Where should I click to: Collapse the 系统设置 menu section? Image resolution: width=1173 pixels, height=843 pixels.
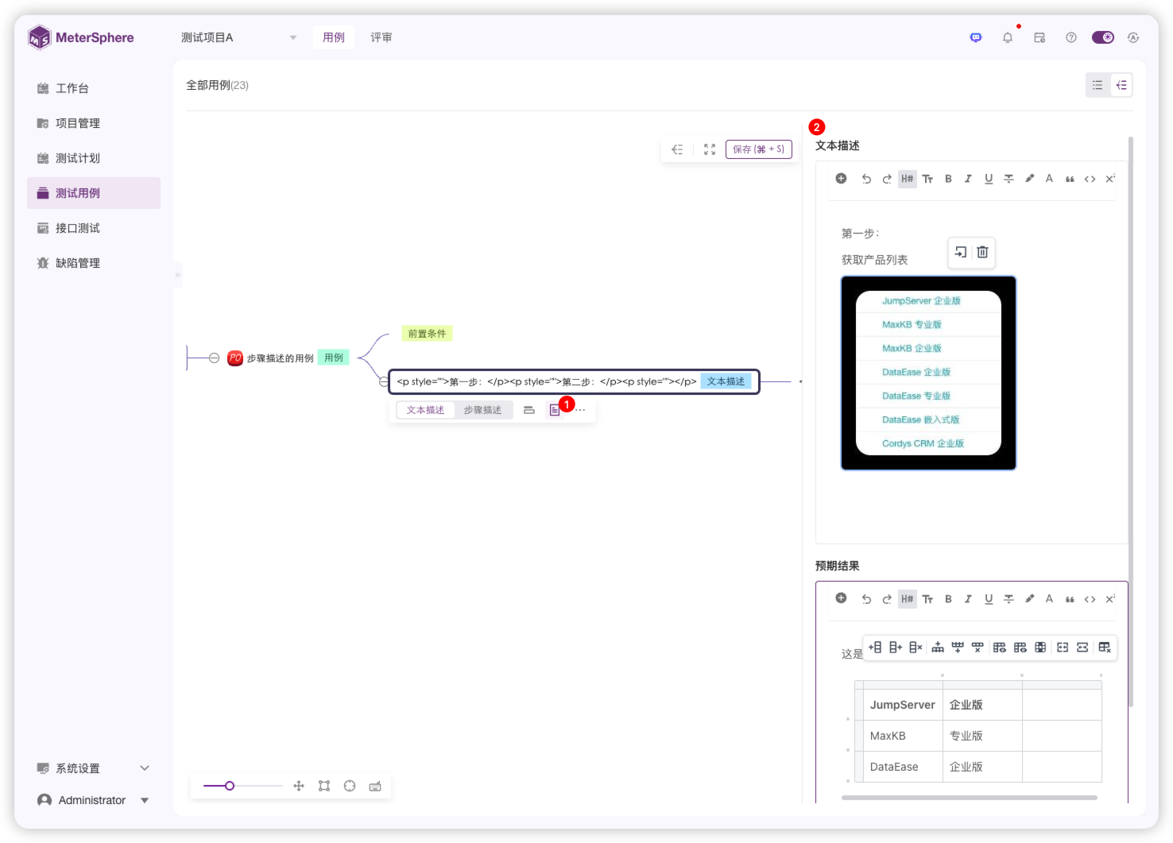tap(144, 768)
